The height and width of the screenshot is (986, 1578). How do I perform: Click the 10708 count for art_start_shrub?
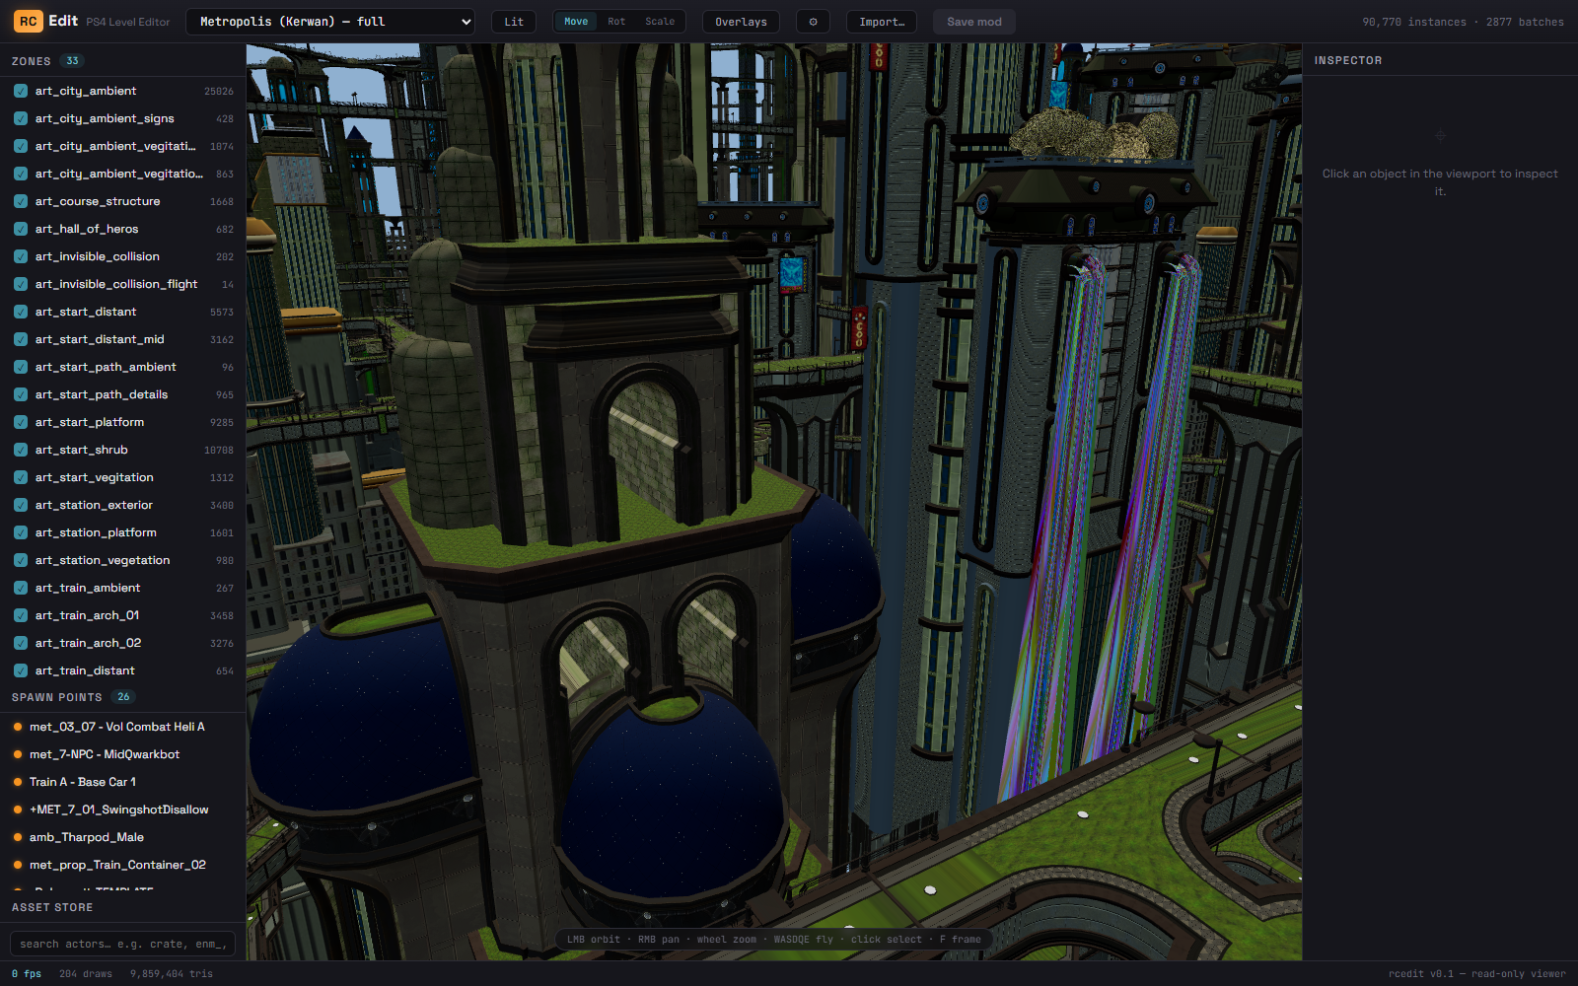[219, 450]
